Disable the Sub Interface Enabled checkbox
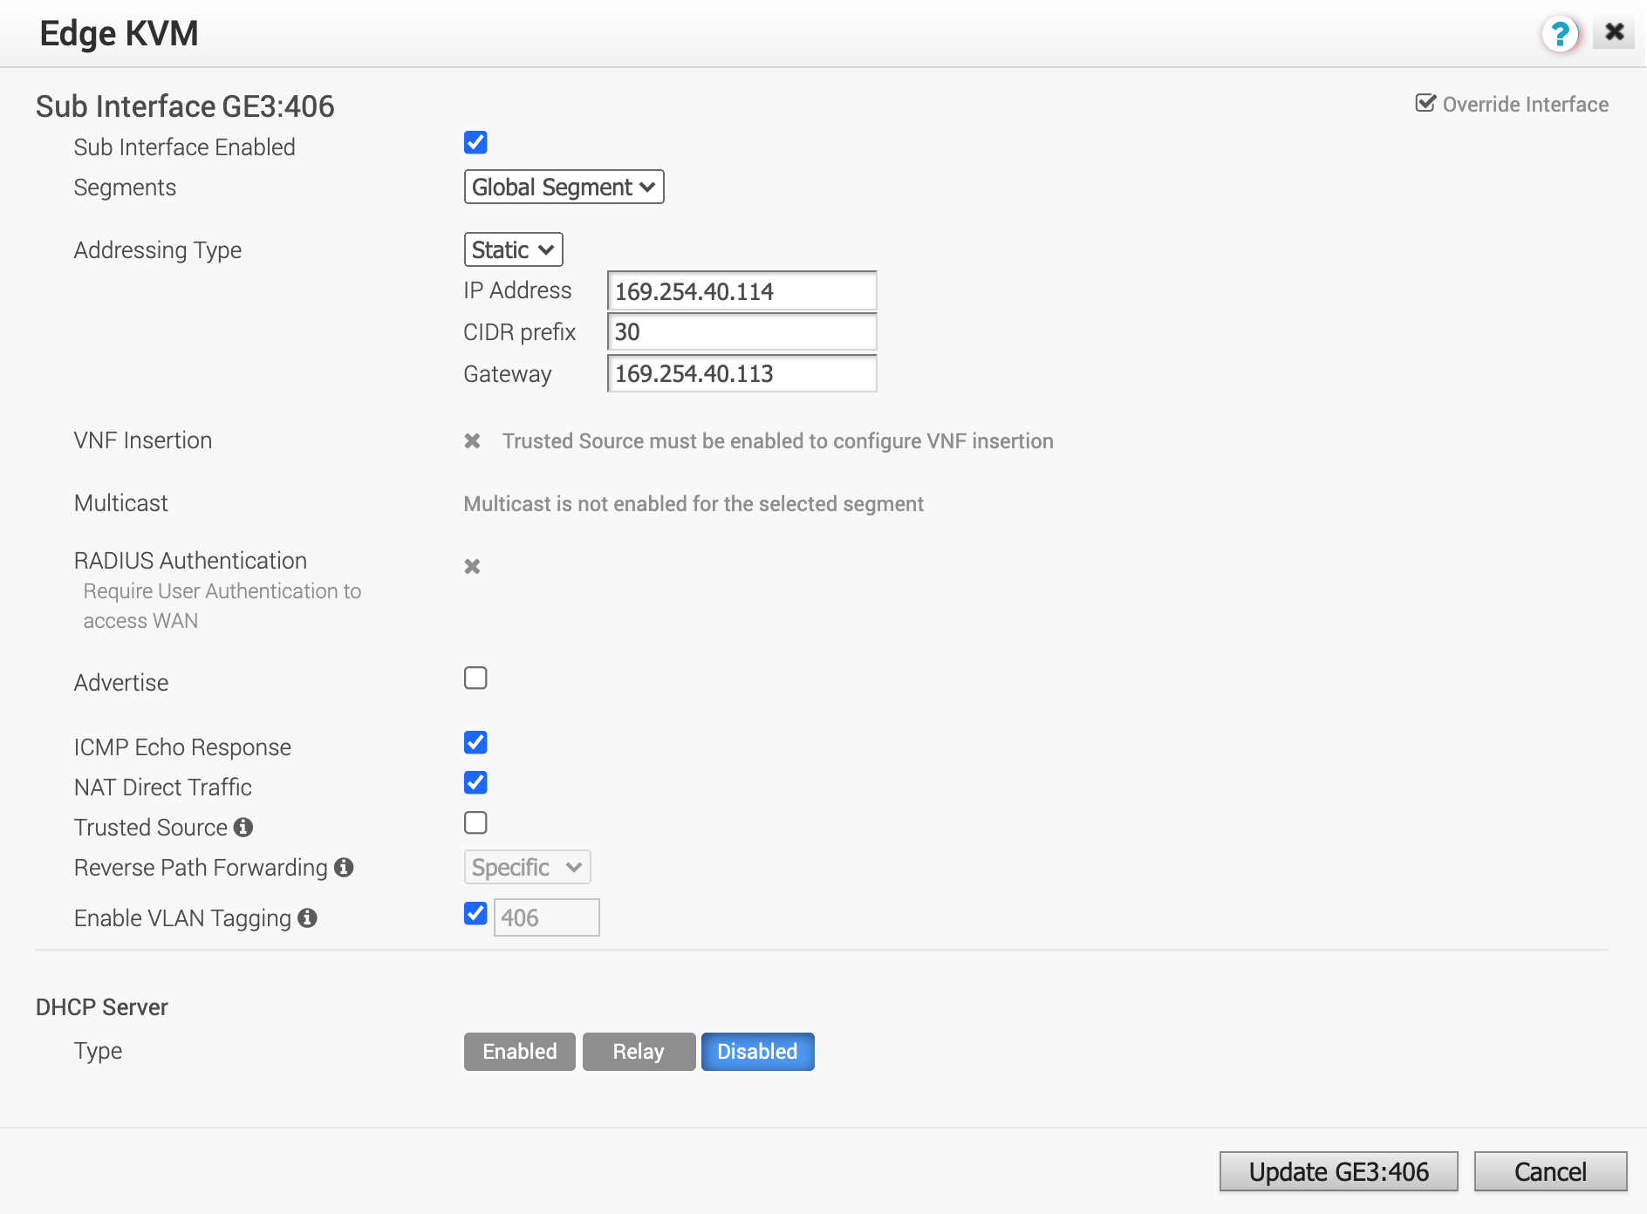Image resolution: width=1647 pixels, height=1214 pixels. pos(475,142)
